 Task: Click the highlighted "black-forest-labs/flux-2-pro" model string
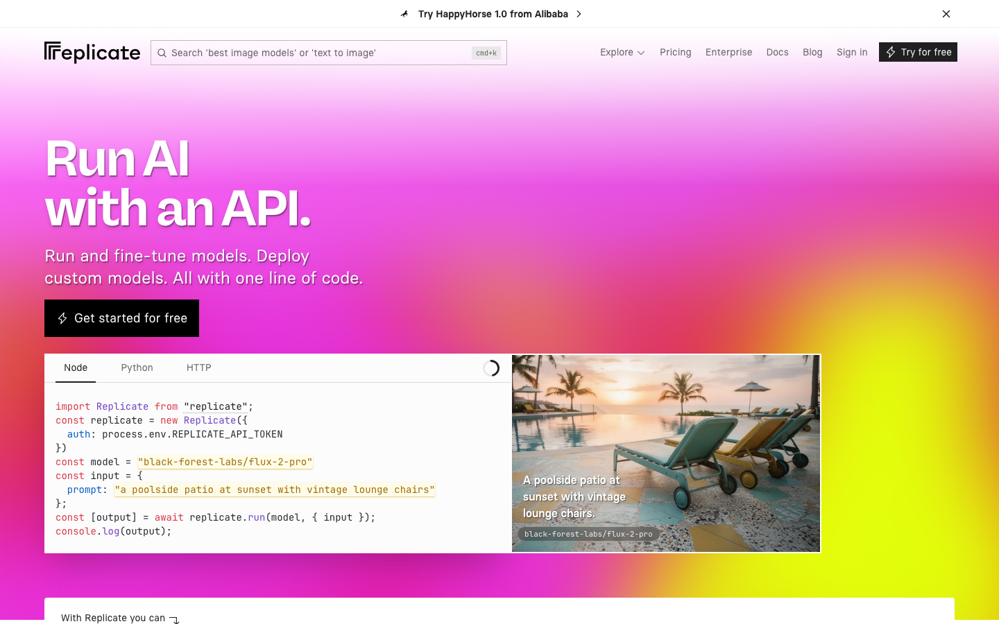pos(225,462)
